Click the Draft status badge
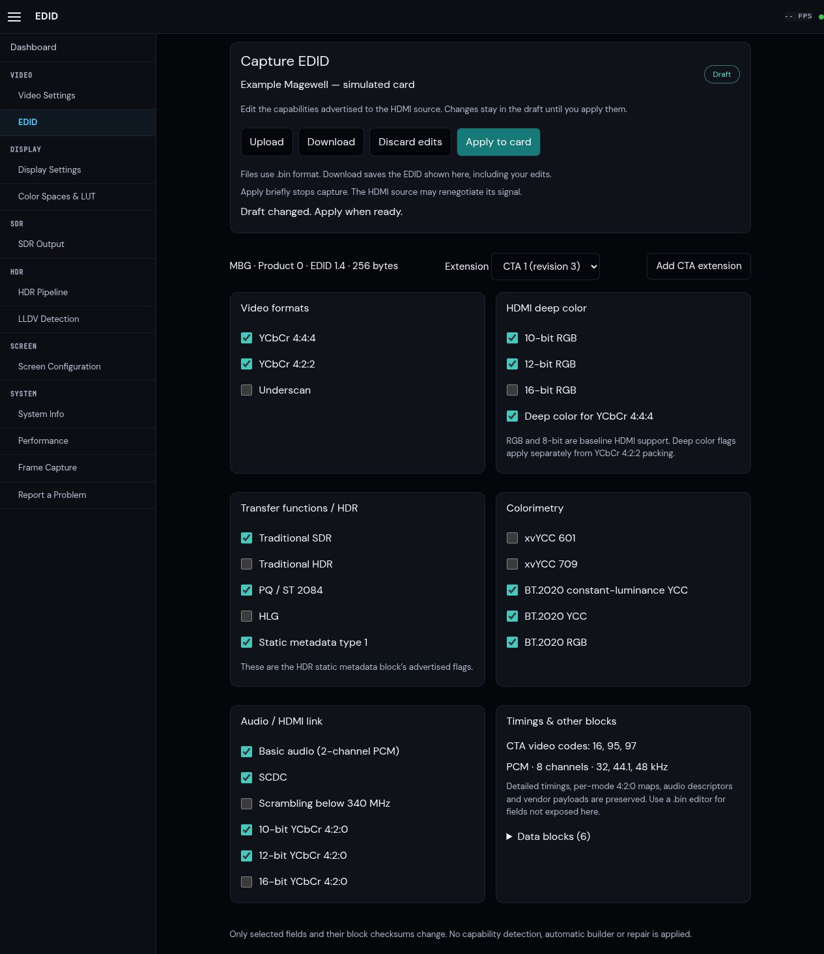824x954 pixels. point(722,74)
